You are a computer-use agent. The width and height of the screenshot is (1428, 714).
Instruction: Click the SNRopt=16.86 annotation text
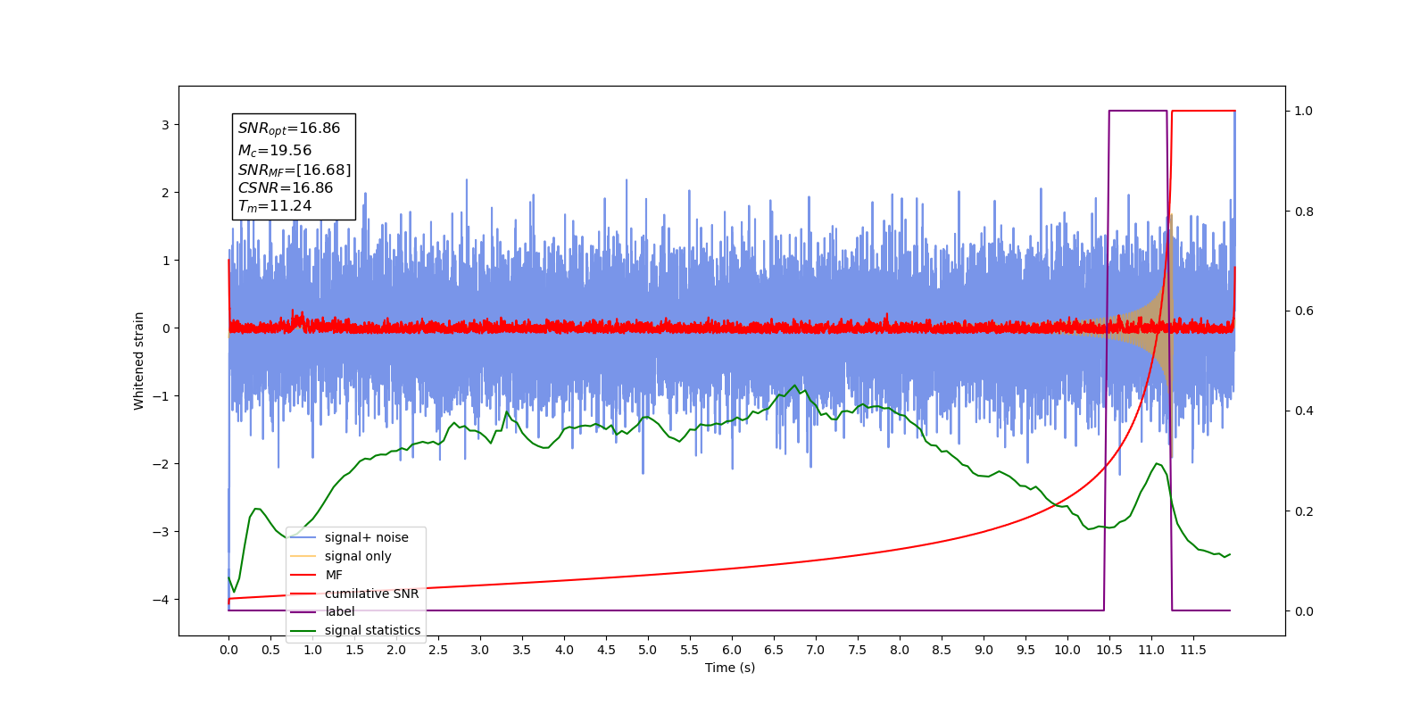[289, 129]
